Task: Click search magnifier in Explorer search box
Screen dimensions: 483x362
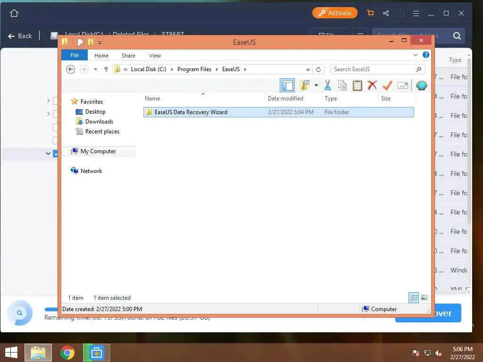Action: pos(419,69)
